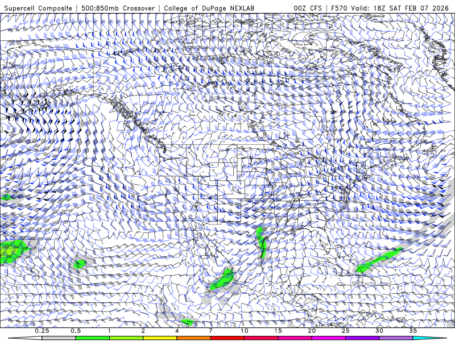Click the 'F570' forecast hour label
This screenshot has width=455, height=341.
tap(340, 8)
